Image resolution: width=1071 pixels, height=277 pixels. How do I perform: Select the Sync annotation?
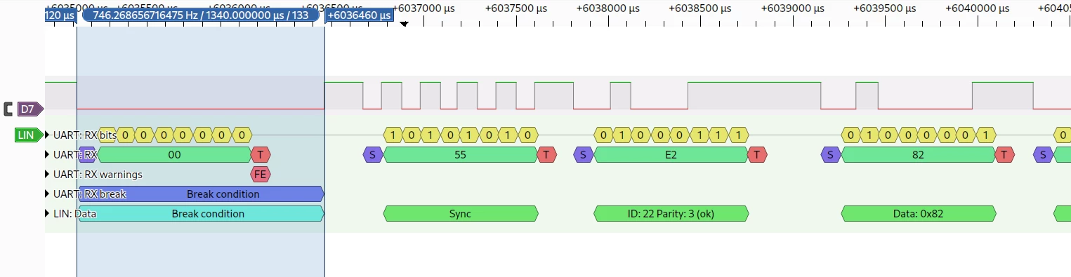460,213
